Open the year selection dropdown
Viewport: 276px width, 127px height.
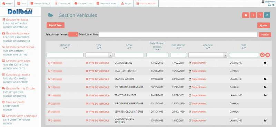coord(73,34)
